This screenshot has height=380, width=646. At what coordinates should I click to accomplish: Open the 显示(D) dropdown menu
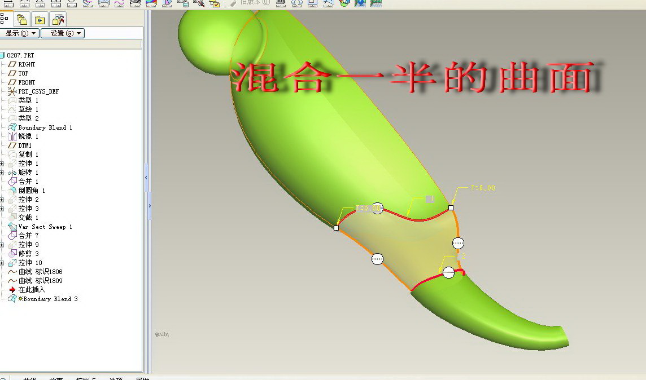(x=19, y=33)
